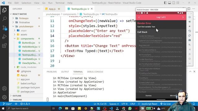Screen dimensions: 198x111
Task: Expand the .expo folder
Action: pos(15,31)
